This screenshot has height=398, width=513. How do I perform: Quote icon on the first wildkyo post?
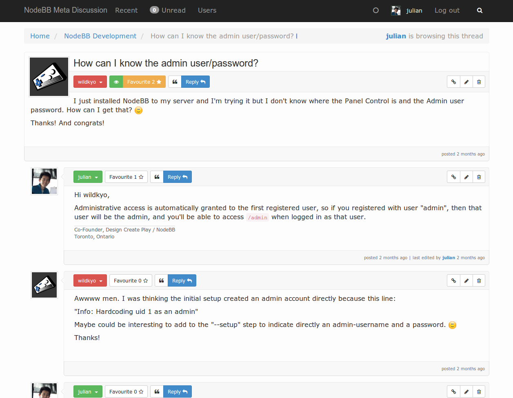(175, 82)
